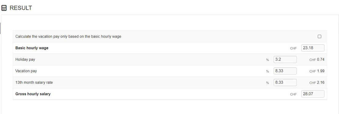Focus the 13th month salary rate field
The width and height of the screenshot is (339, 114).
point(285,82)
